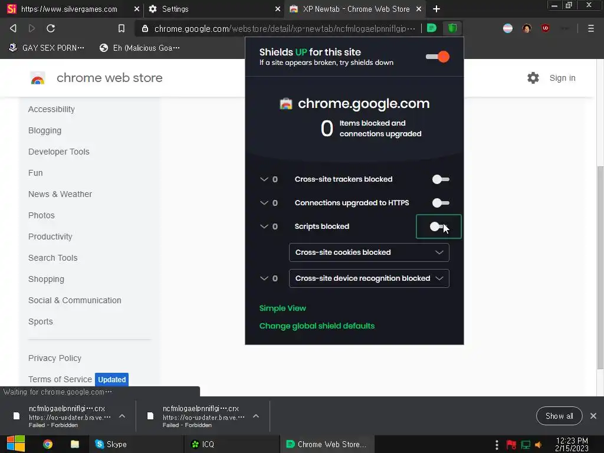Close the silvergames.com tab
Image resolution: width=604 pixels, height=453 pixels.
coord(137,9)
